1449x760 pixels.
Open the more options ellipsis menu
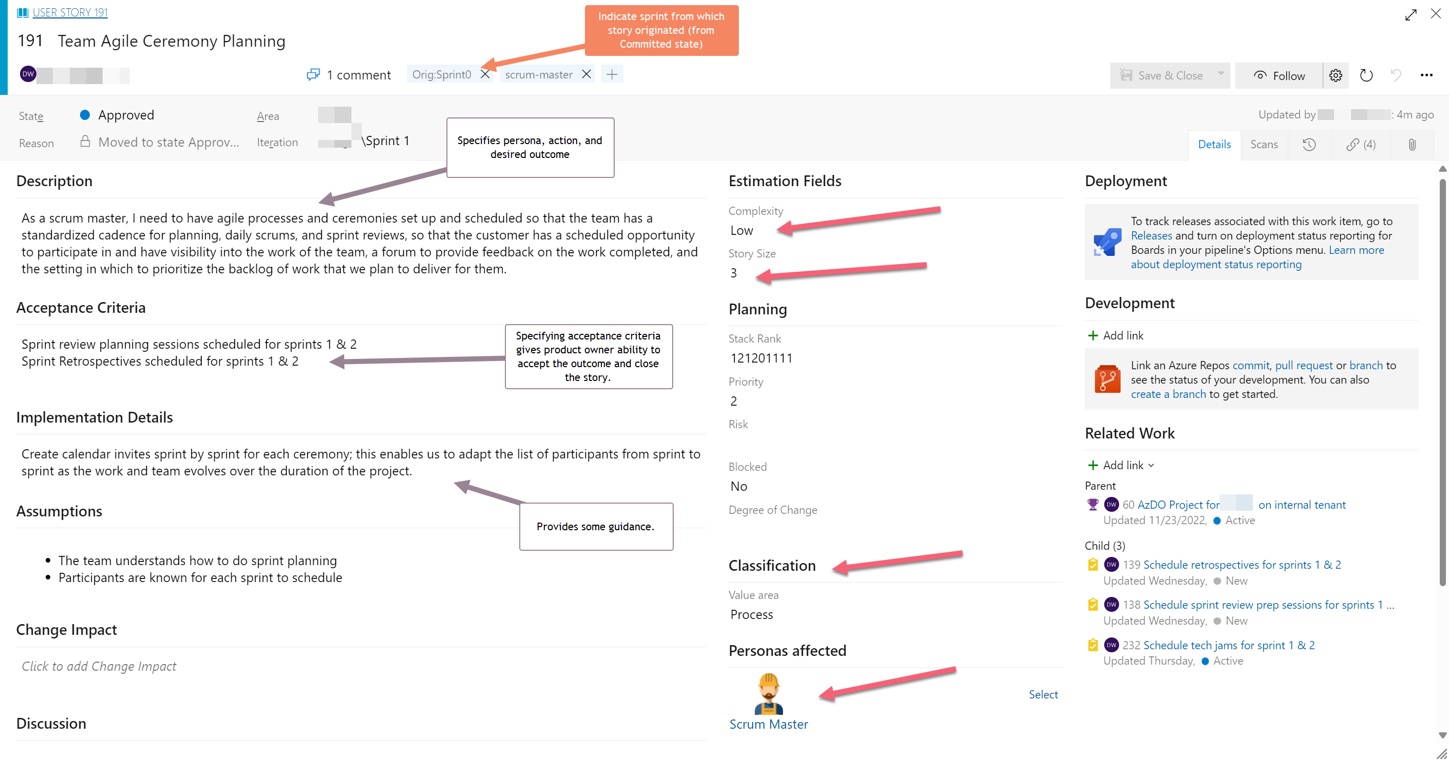pos(1427,75)
